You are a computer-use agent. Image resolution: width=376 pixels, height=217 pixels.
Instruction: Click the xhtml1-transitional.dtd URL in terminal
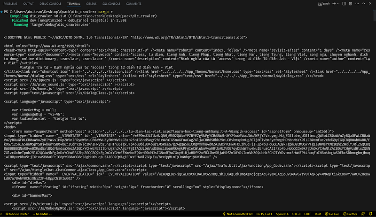coord(188,38)
